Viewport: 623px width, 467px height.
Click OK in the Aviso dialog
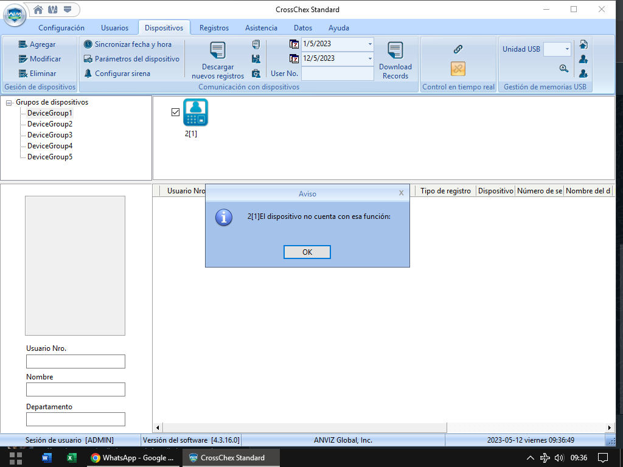307,252
